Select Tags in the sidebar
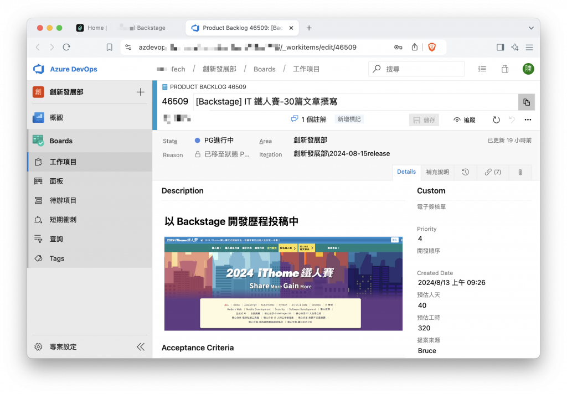This screenshot has width=567, height=394. (90, 258)
